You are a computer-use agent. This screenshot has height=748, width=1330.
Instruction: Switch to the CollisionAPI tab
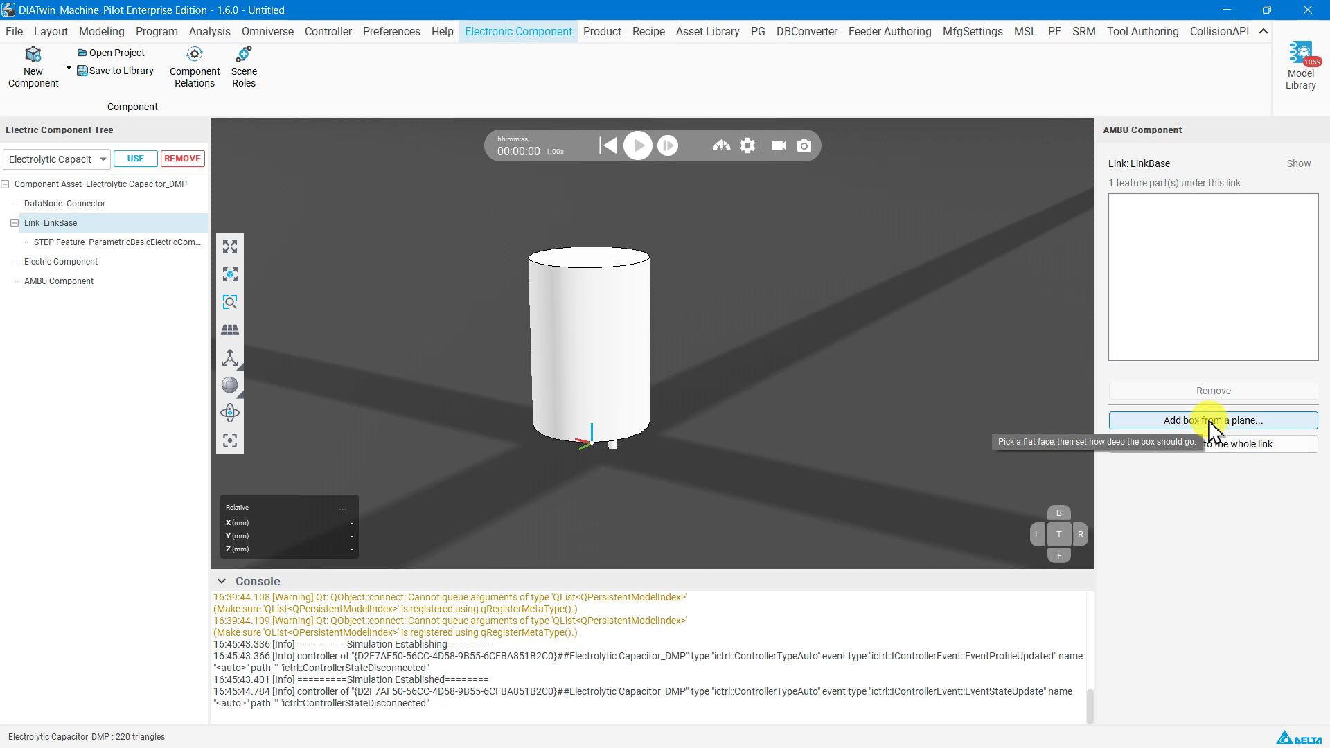click(1219, 31)
